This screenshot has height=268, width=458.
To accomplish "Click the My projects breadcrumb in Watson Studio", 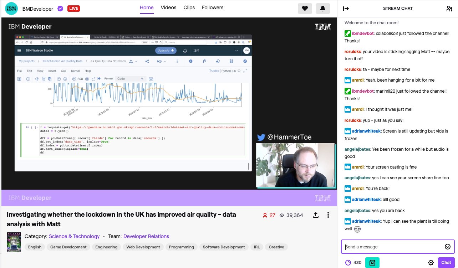I will 27,61.
